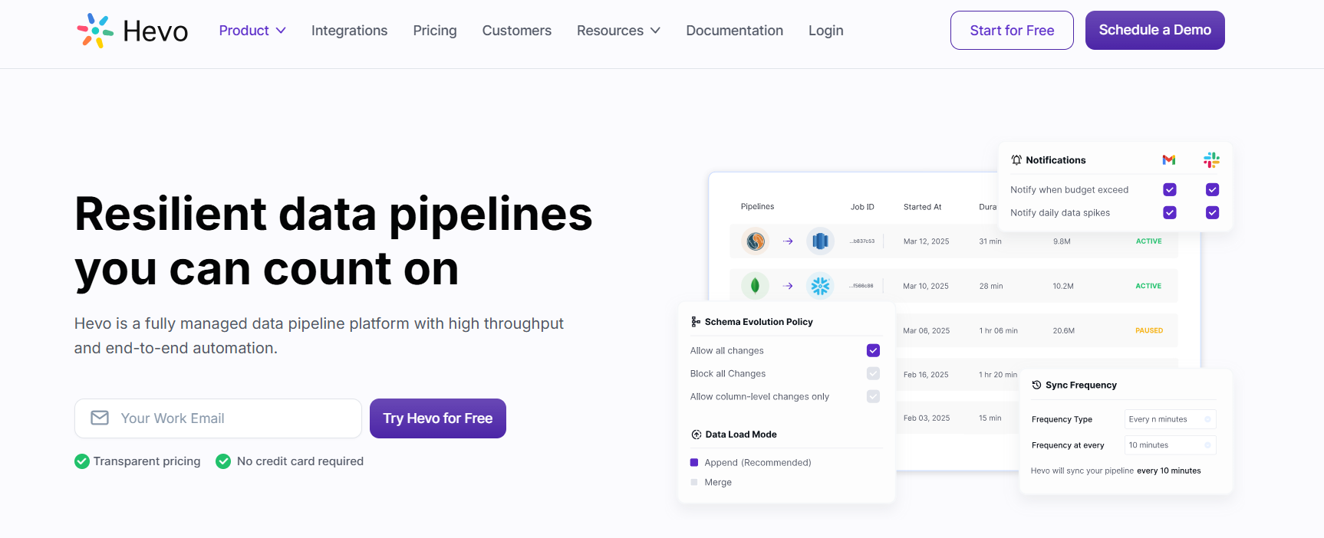The image size is (1324, 538).
Task: Click the Snowflake destination icon
Action: coord(820,286)
